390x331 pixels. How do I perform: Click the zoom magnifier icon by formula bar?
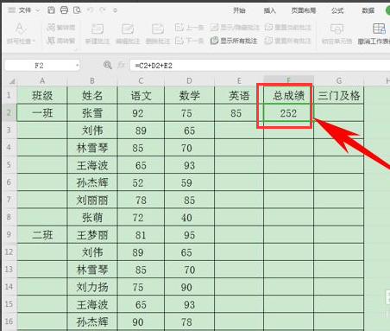coord(108,65)
